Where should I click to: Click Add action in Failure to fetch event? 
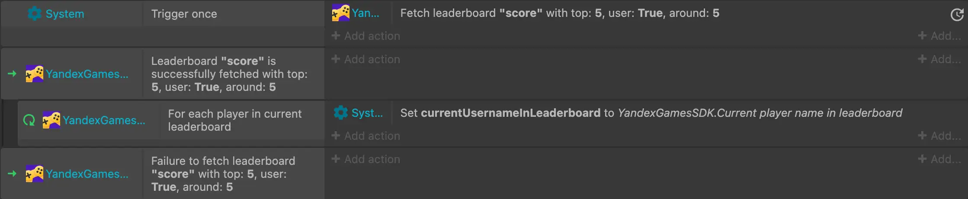click(366, 159)
